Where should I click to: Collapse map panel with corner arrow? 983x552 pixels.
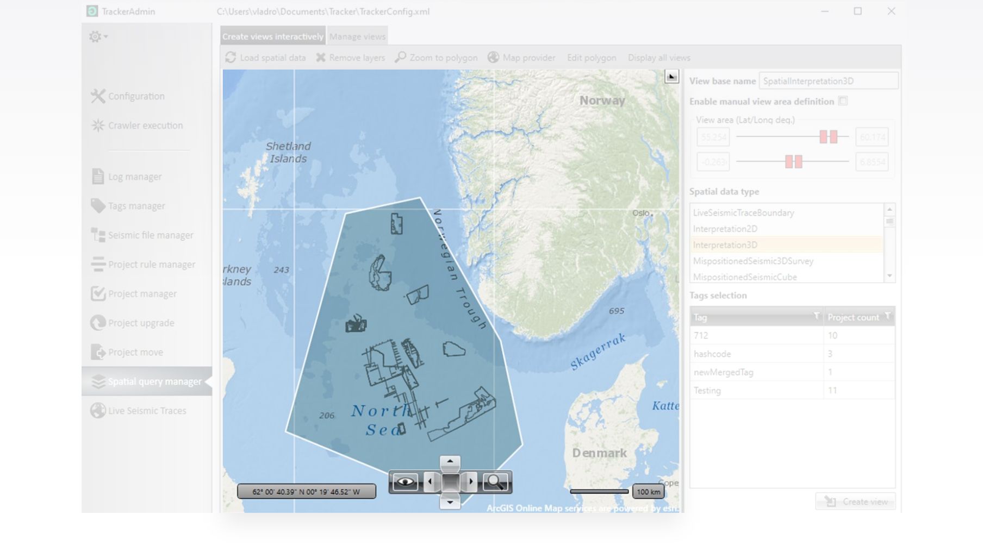[672, 77]
